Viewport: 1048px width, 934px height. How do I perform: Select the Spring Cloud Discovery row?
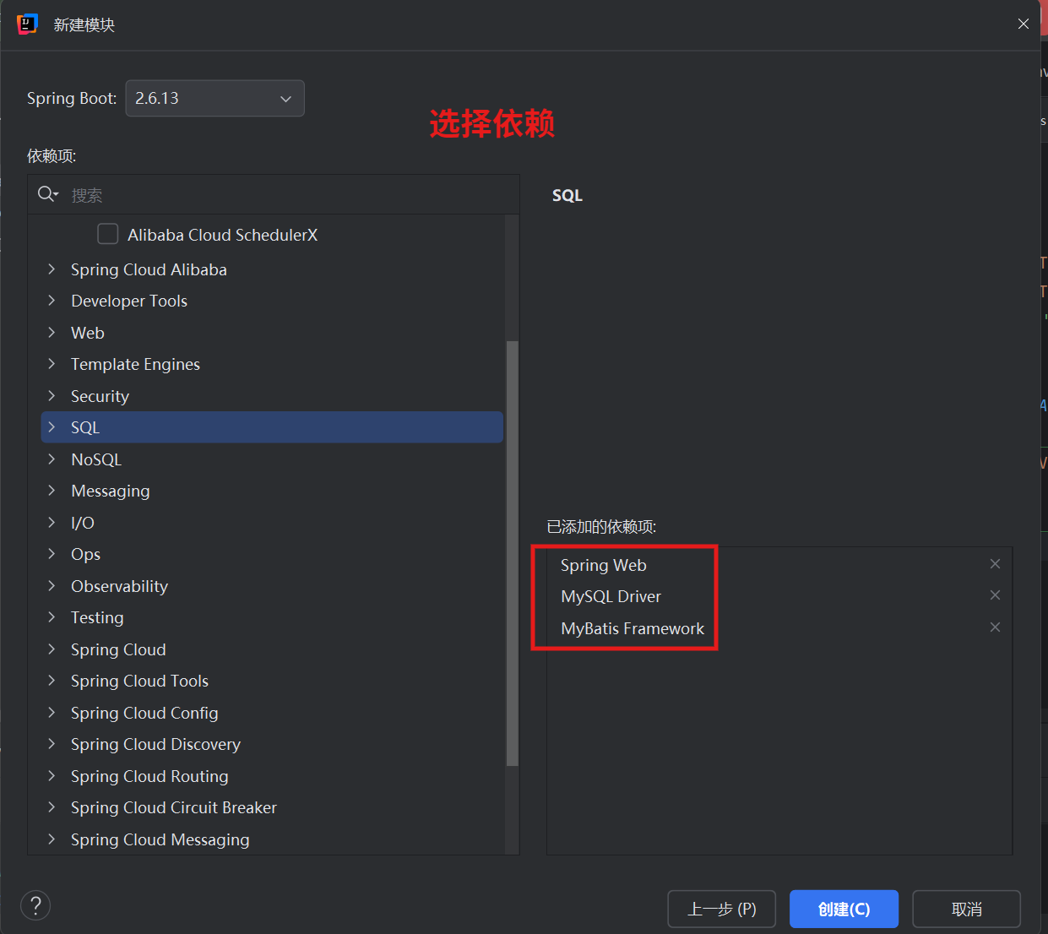pos(272,744)
